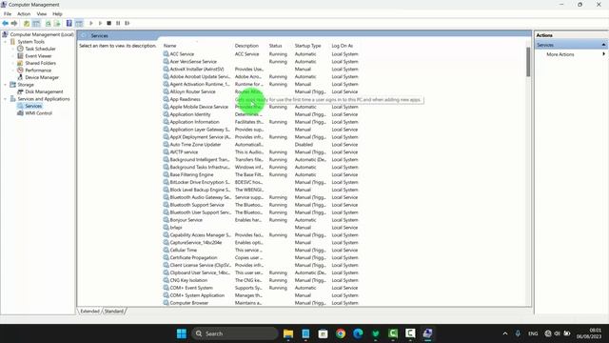Click the Stop Service toolbar icon
Image resolution: width=609 pixels, height=343 pixels.
(x=109, y=23)
